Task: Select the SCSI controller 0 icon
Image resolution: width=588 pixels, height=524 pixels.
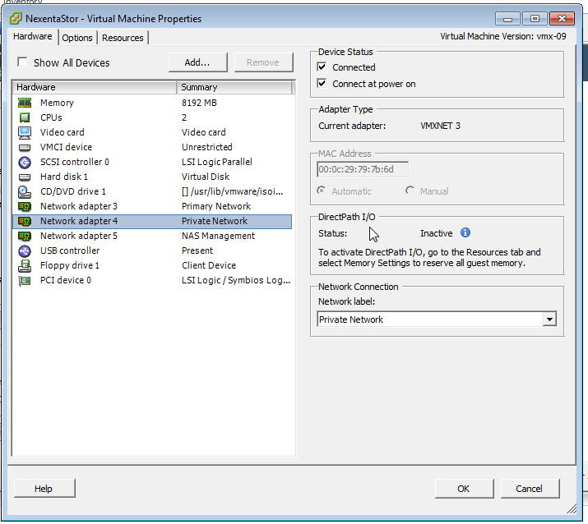Action: click(25, 162)
